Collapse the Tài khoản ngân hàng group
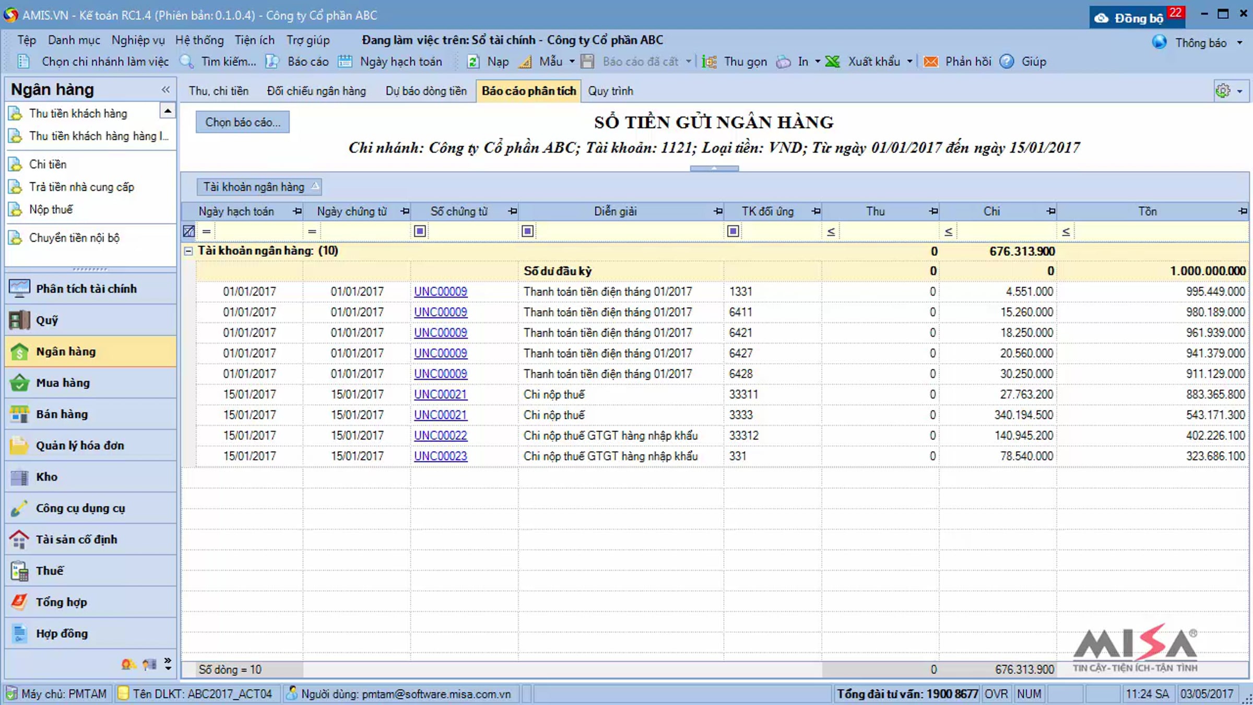This screenshot has width=1253, height=705. (188, 251)
